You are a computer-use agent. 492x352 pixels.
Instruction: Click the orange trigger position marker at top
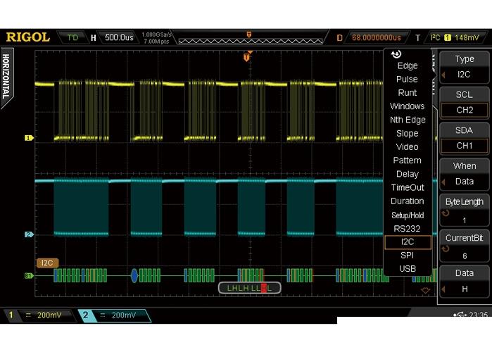click(246, 56)
